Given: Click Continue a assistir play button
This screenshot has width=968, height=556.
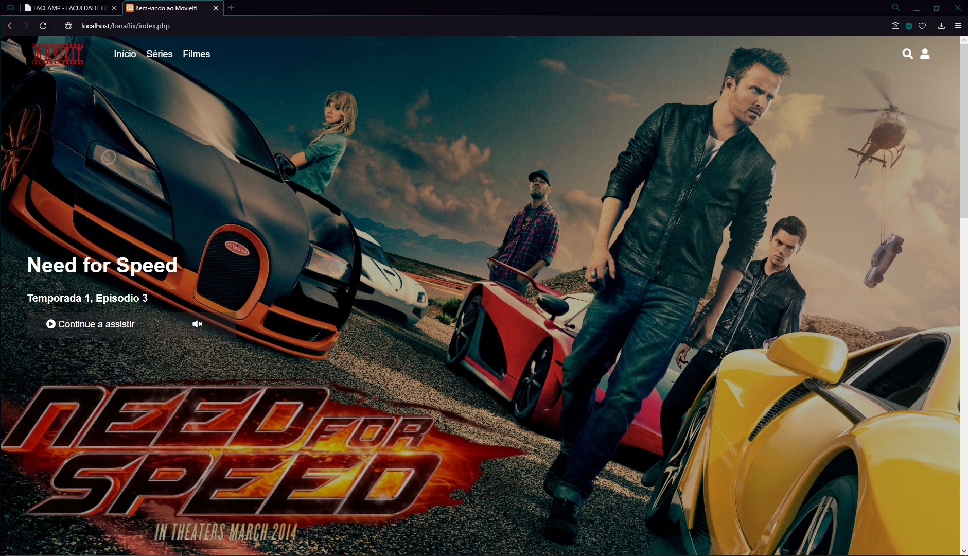Looking at the screenshot, I should 91,324.
